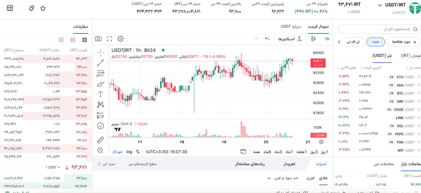The width and height of the screenshot is (421, 193).
Task: Open the 1h timeframe dropdown
Action: (x=327, y=39)
